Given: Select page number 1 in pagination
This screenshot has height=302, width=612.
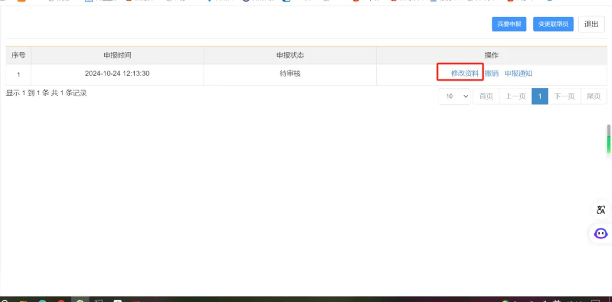Looking at the screenshot, I should 540,96.
